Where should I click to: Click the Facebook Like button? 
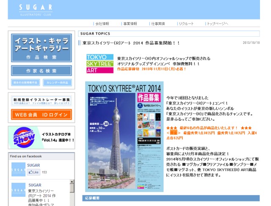[x=33, y=172]
